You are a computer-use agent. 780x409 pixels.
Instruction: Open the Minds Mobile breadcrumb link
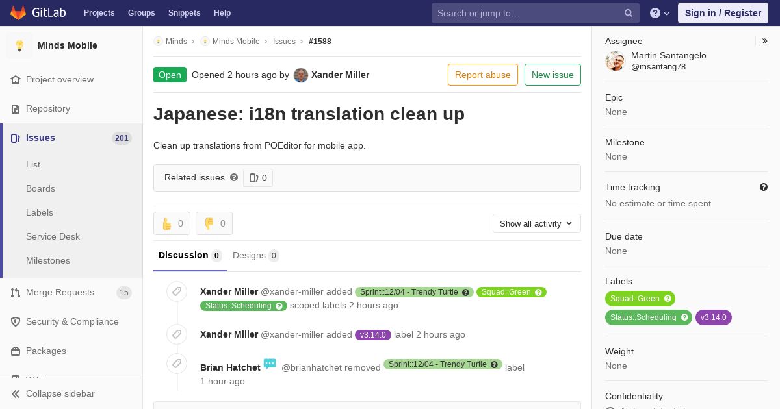[236, 42]
